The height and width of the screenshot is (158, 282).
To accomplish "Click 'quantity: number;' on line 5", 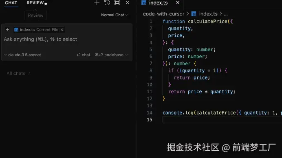I will (x=192, y=50).
